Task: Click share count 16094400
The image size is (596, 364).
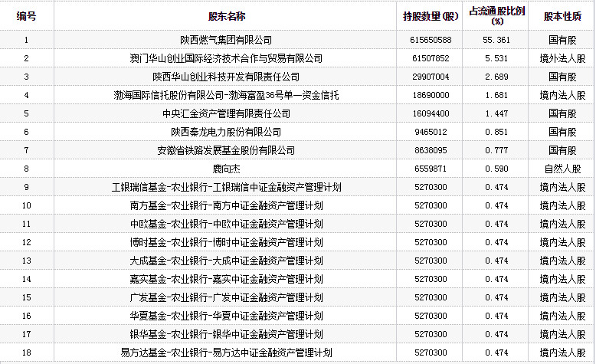Action: tap(431, 113)
